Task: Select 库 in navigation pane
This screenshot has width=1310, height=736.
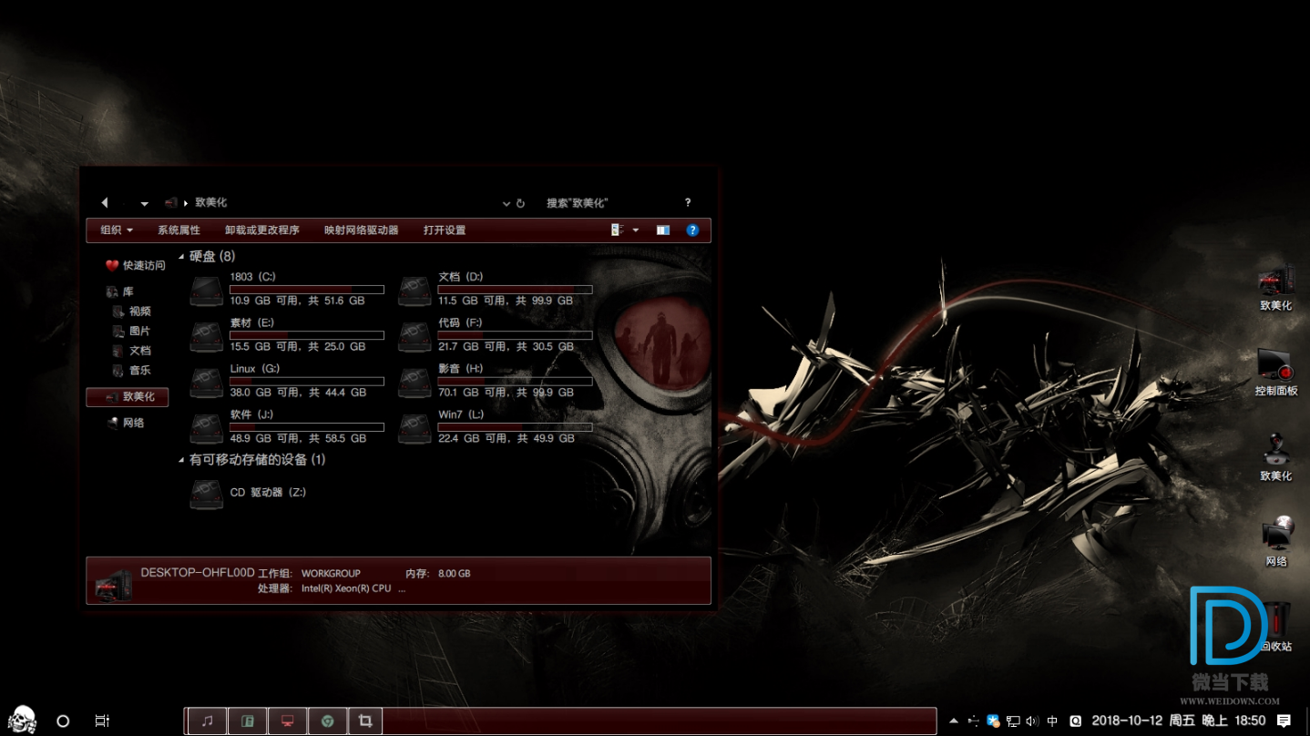Action: point(119,291)
